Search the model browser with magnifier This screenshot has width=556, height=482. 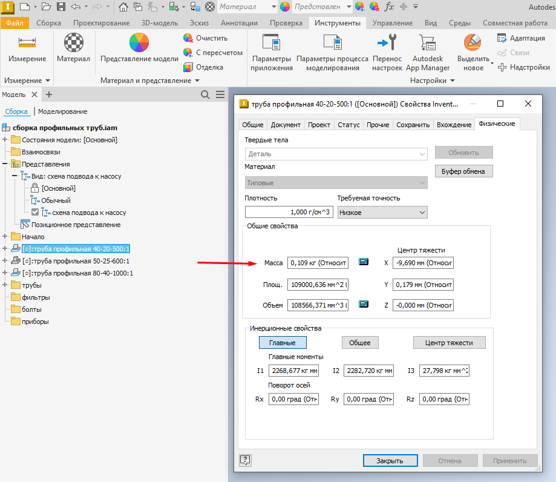tap(205, 94)
